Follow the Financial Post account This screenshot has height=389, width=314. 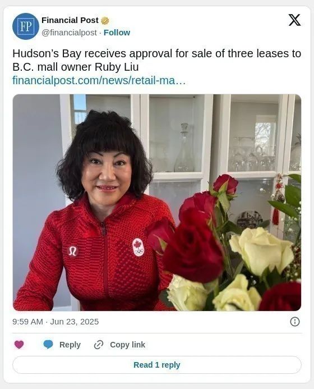(117, 33)
